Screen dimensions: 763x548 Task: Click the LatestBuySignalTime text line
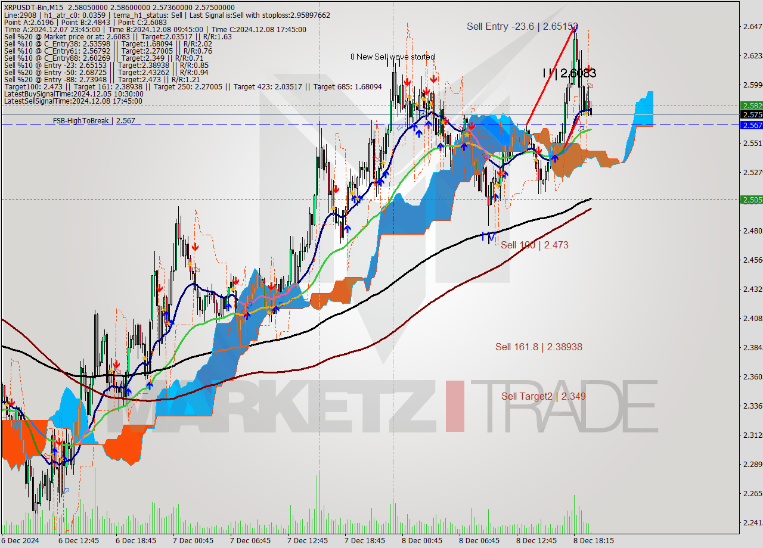click(x=73, y=94)
